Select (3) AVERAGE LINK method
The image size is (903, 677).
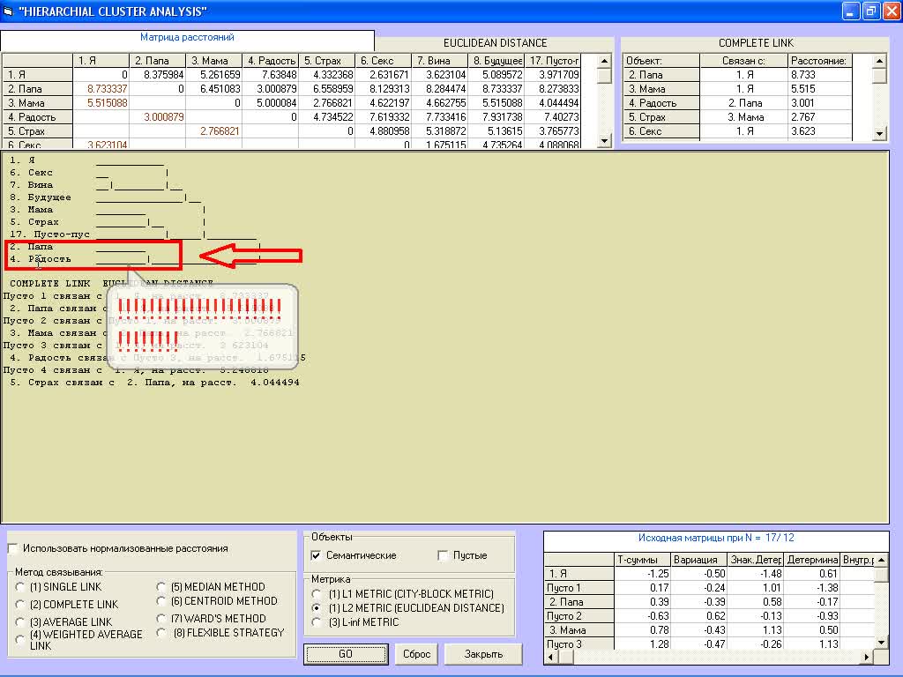coord(21,622)
